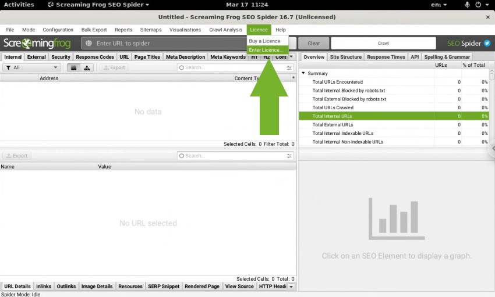Open lower panel search settings icon
Image resolution: width=495 pixels, height=297 pixels.
click(x=289, y=156)
